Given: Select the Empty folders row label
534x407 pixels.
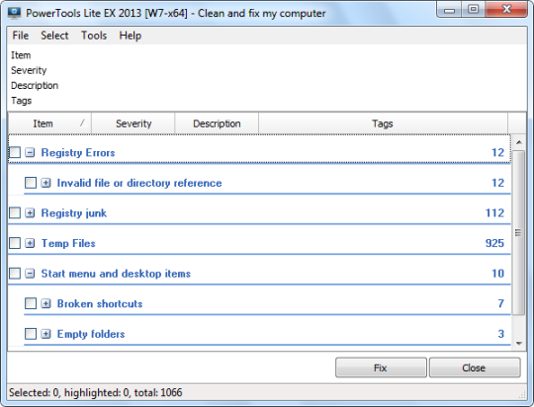Looking at the screenshot, I should pyautogui.click(x=91, y=334).
